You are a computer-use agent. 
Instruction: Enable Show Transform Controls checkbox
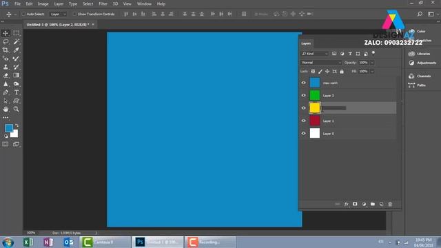click(x=74, y=14)
